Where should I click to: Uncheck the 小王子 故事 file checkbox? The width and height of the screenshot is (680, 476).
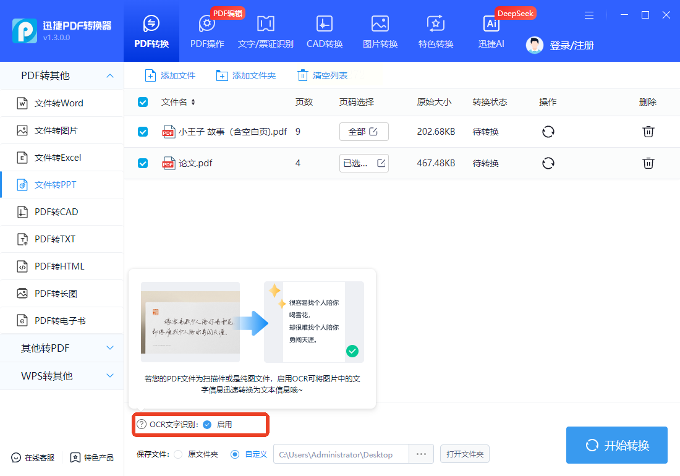(x=143, y=132)
